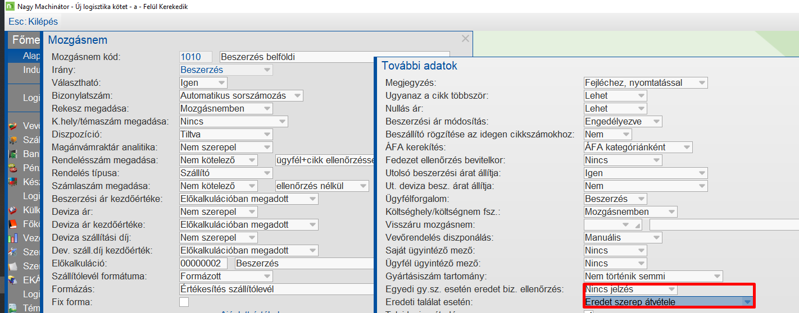Click the Ban module icon in sidebar
Image resolution: width=799 pixels, height=313 pixels.
tap(13, 154)
